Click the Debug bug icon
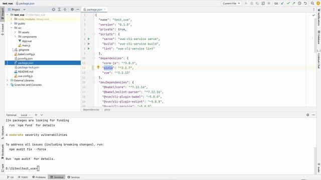 [252, 3]
